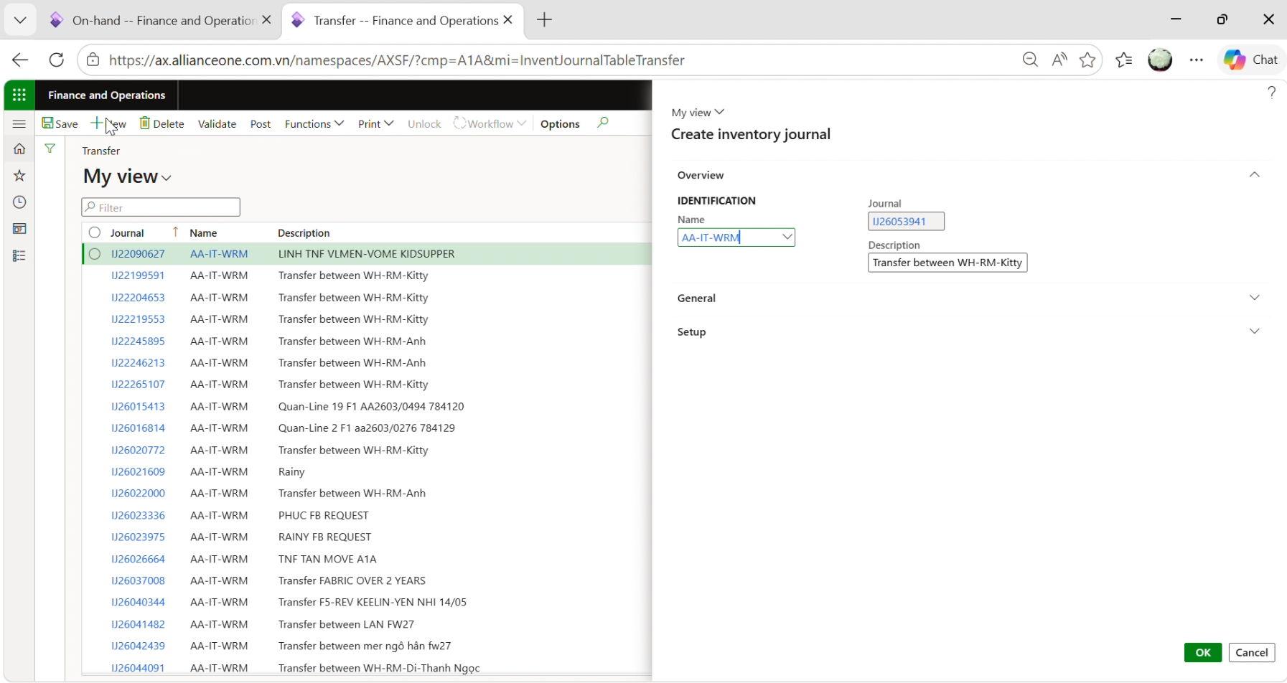Collapse the Overview section
This screenshot has width=1287, height=683.
point(1254,175)
